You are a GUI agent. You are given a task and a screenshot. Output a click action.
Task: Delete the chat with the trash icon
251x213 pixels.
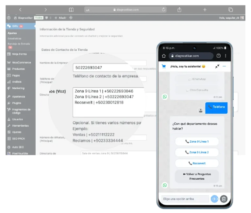pyautogui.click(x=224, y=199)
